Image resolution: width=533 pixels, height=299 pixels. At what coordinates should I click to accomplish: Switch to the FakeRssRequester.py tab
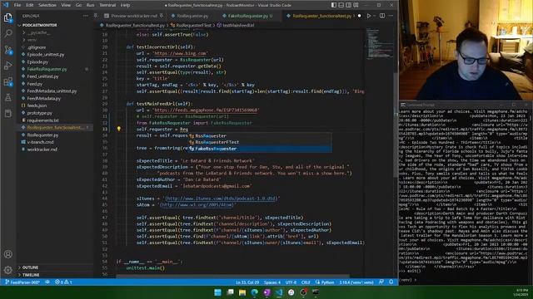[x=250, y=16]
